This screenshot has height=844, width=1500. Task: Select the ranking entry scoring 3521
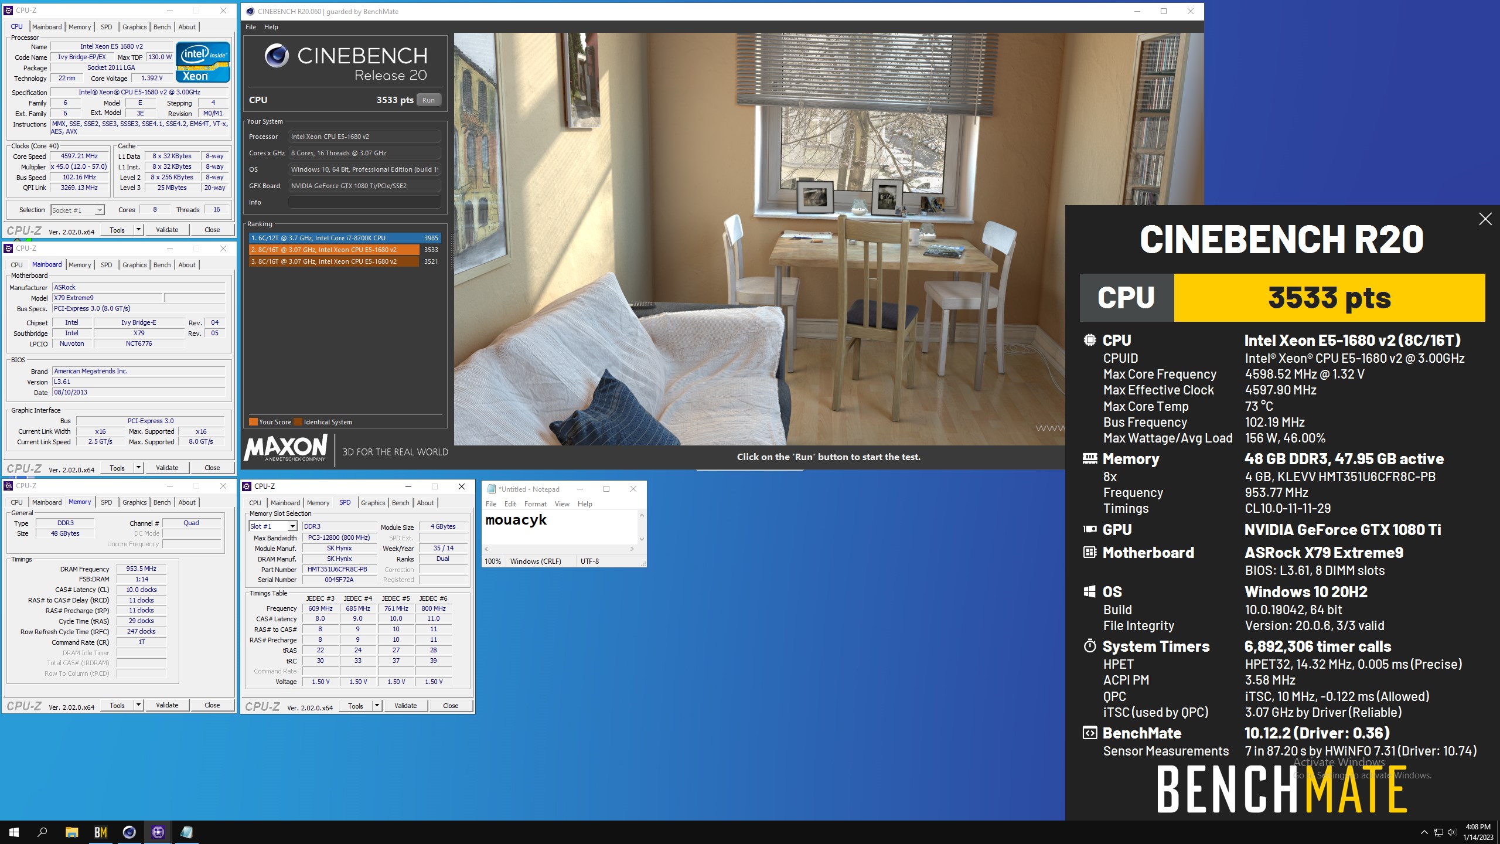[345, 261]
